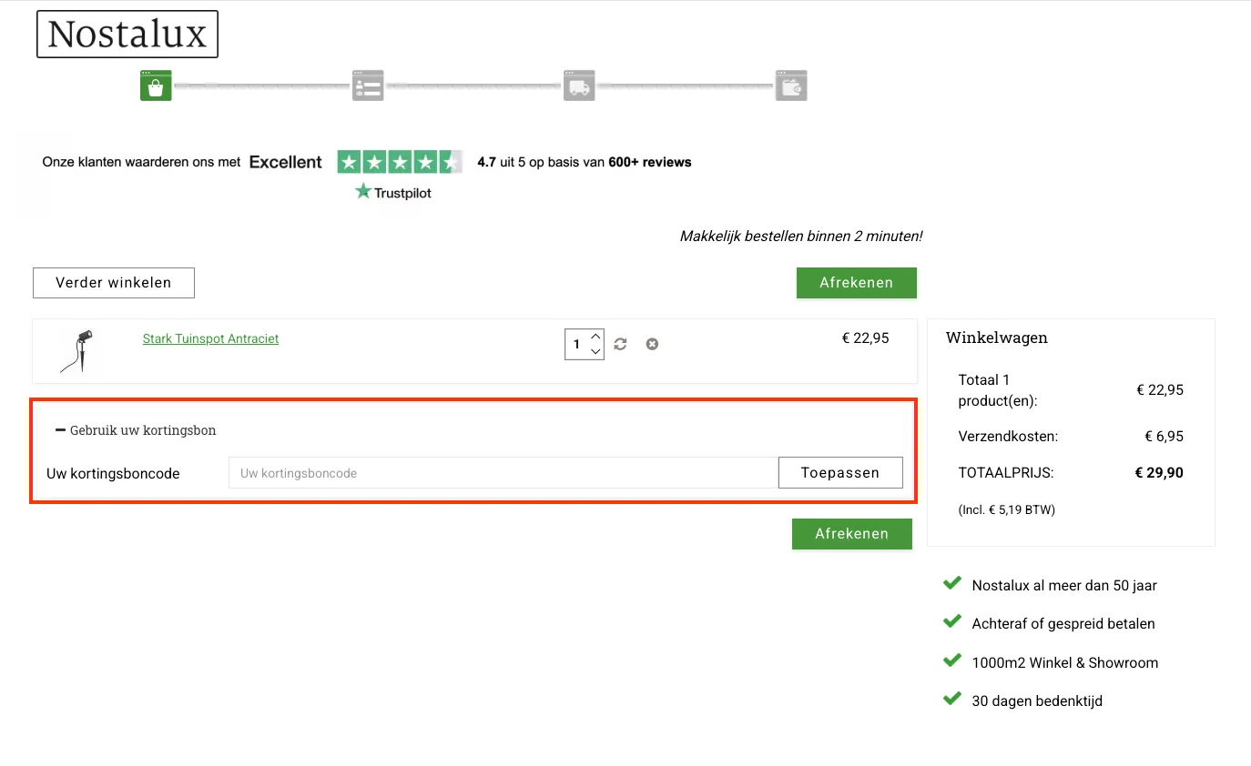
Task: Click the wallet payment step icon
Action: pyautogui.click(x=791, y=86)
